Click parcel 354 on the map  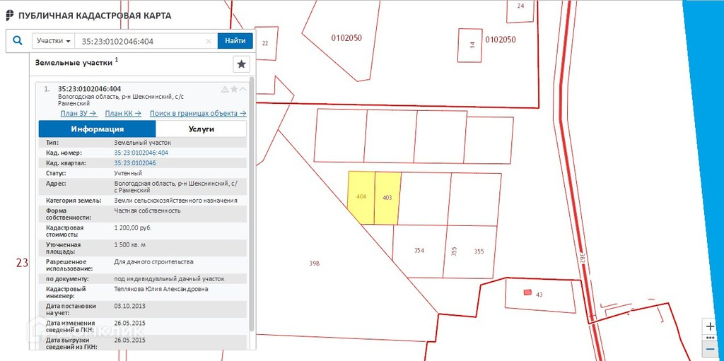[x=419, y=251]
